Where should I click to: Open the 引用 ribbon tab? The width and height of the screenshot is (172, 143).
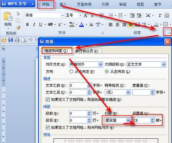pyautogui.click(x=105, y=4)
